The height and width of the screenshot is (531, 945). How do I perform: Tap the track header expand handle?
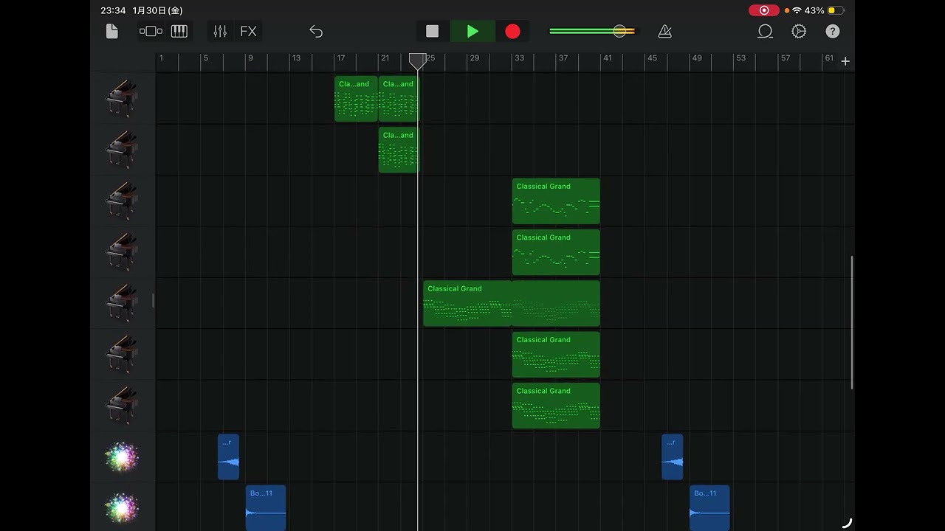tap(153, 300)
